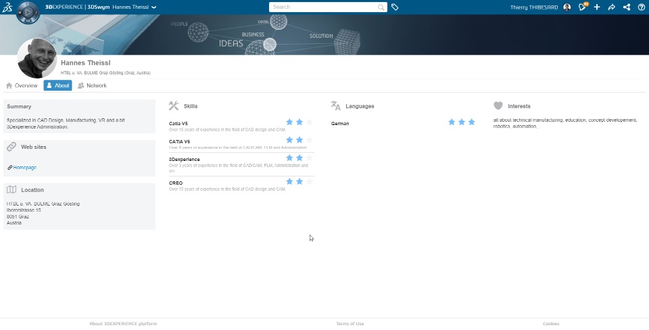Viewport: 649px width, 330px height.
Task: Select the Catia V5 skill name
Action: 178,123
